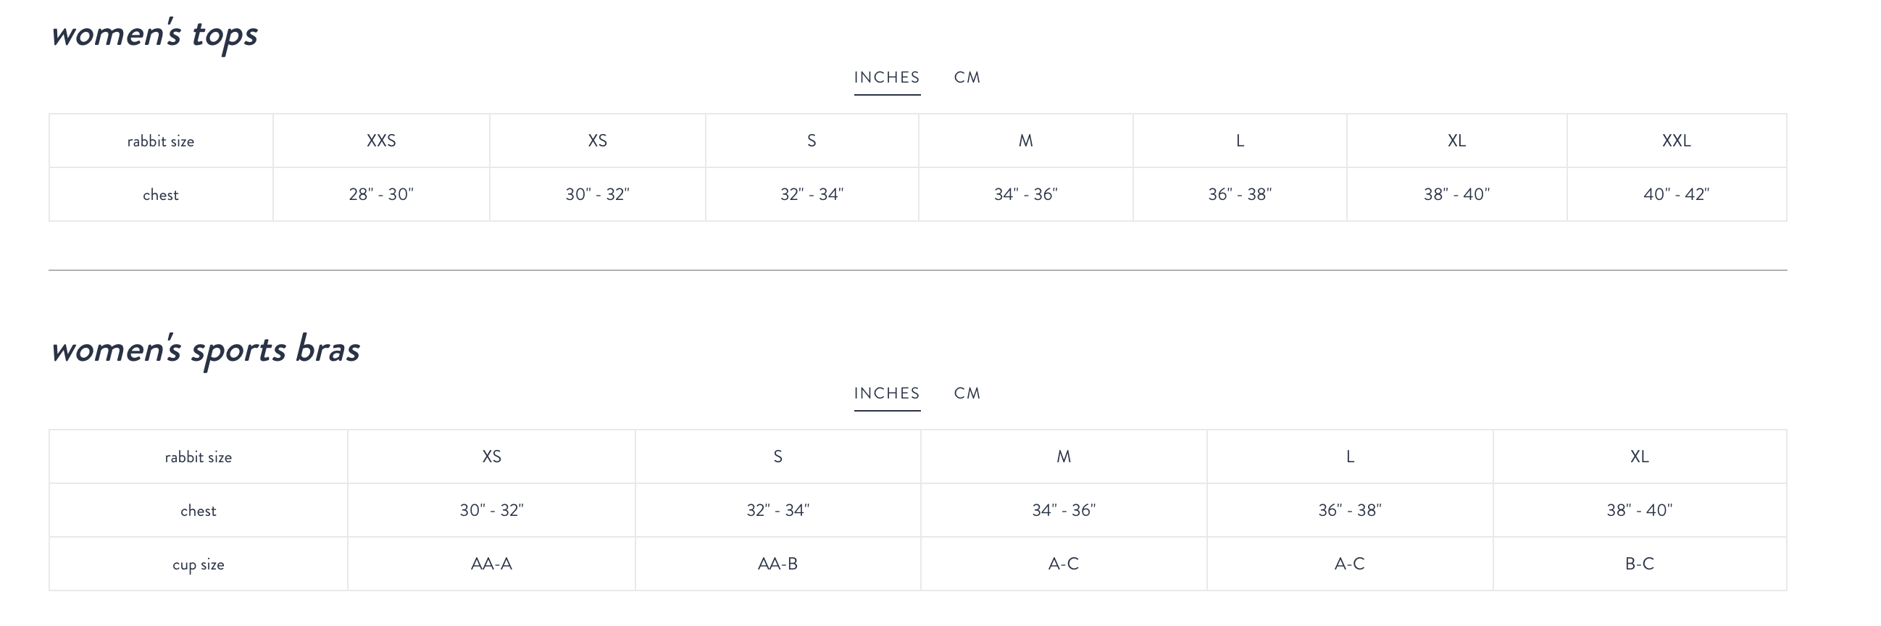The width and height of the screenshot is (1881, 626).
Task: Switch women's tops chart to CM
Action: coord(967,78)
